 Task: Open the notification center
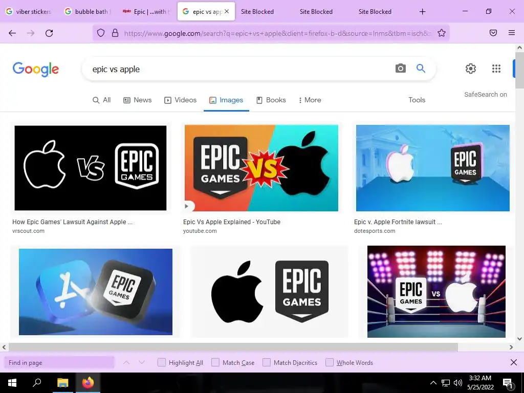point(508,383)
